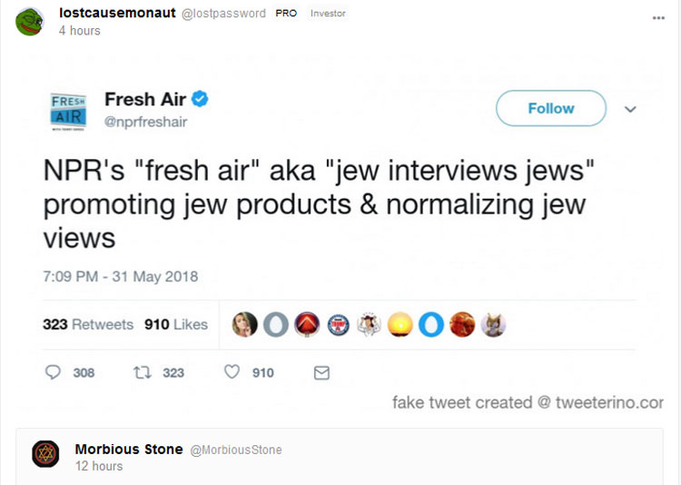Open the Morbious Stone profile name
Viewport: 681px width, 485px height.
[129, 449]
